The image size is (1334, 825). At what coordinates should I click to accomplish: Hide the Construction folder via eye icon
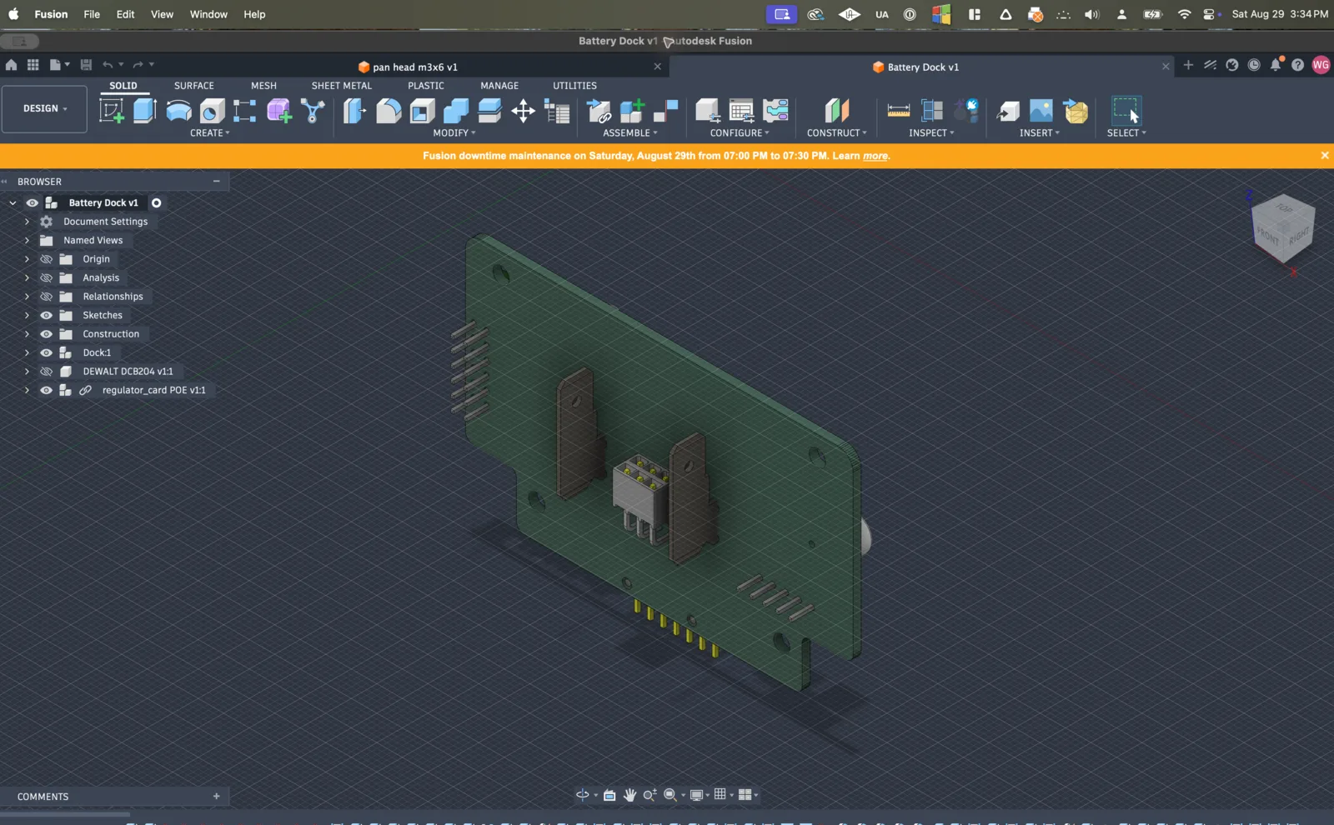click(x=46, y=334)
